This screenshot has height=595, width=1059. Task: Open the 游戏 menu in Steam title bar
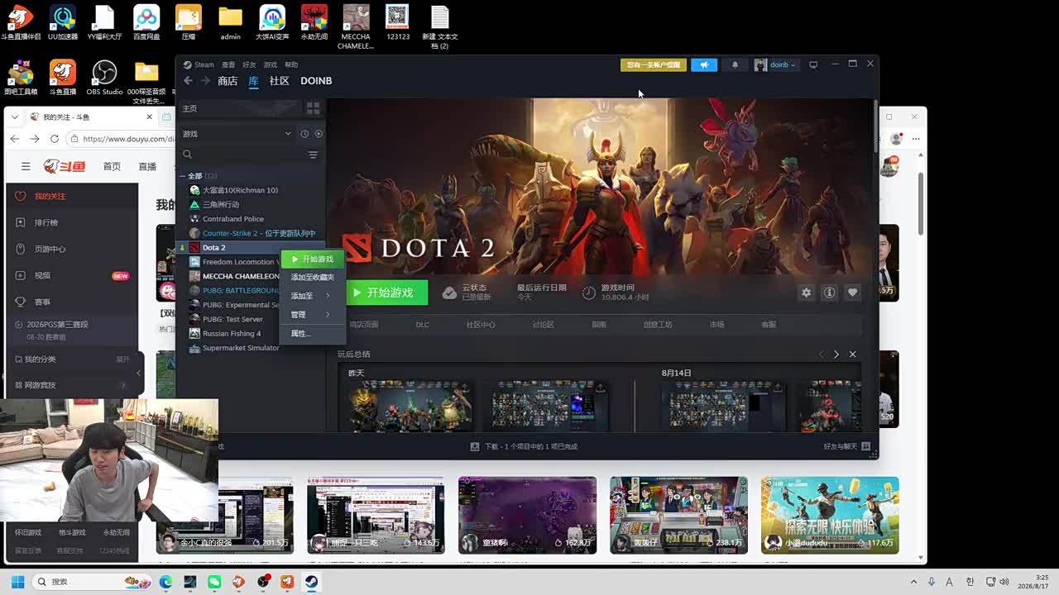271,64
